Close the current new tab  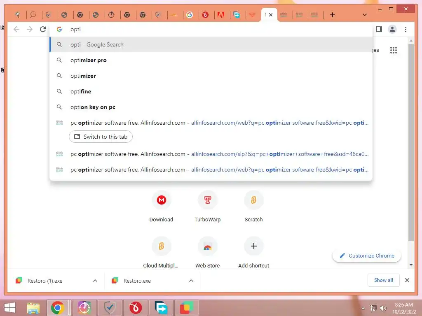(x=271, y=15)
